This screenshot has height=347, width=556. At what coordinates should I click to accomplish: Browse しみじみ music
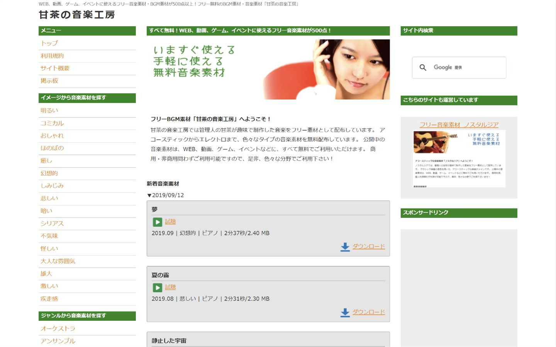[x=52, y=186]
